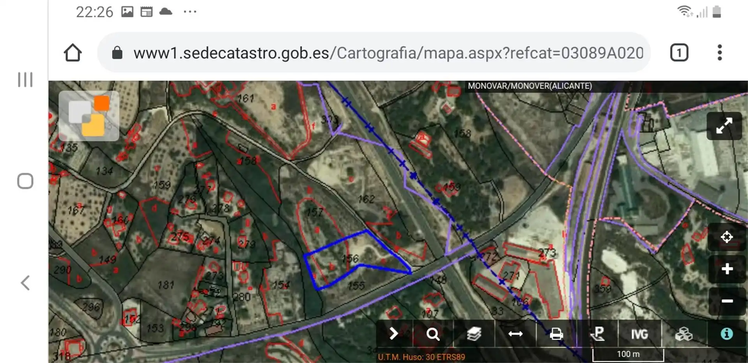Expand the map to fullscreen
This screenshot has height=363, width=748.
(724, 126)
